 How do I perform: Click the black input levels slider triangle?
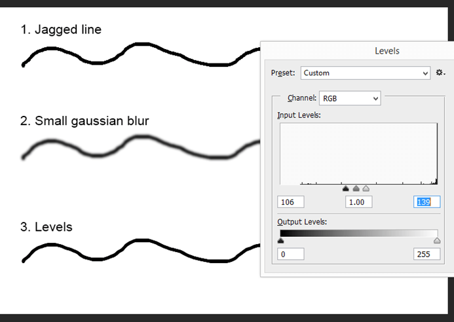pos(346,188)
